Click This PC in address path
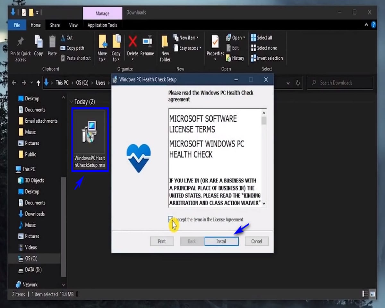385x308 pixels. pyautogui.click(x=62, y=83)
